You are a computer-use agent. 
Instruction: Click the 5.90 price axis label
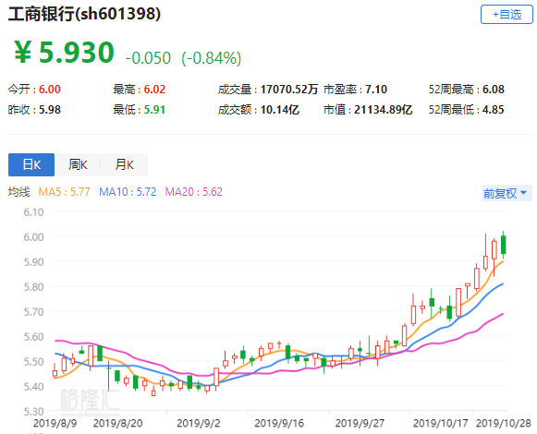click(33, 262)
